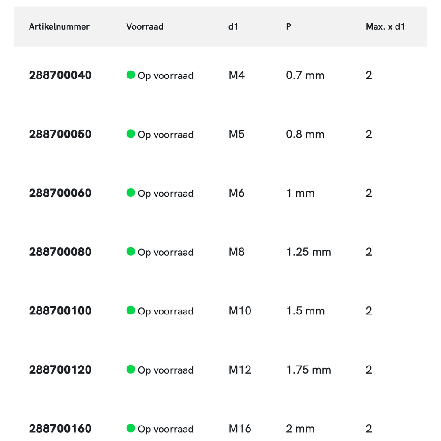Click the Artikelnummer column header
This screenshot has width=441, height=441.
(59, 26)
